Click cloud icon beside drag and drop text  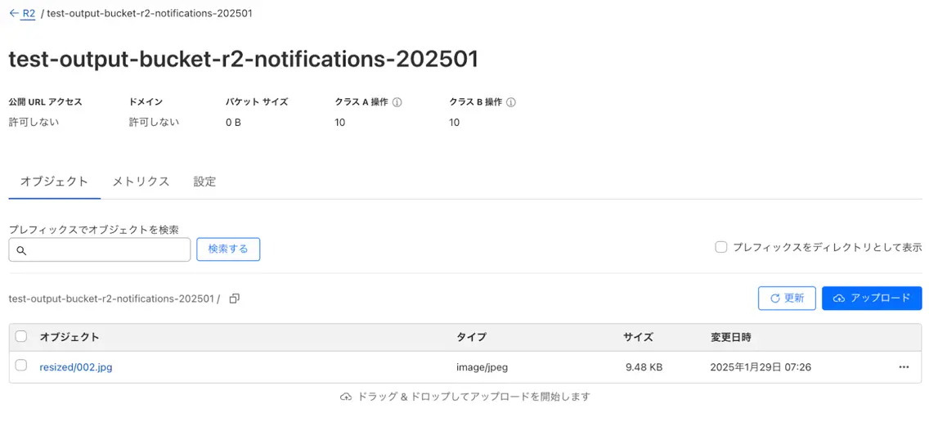coord(346,397)
